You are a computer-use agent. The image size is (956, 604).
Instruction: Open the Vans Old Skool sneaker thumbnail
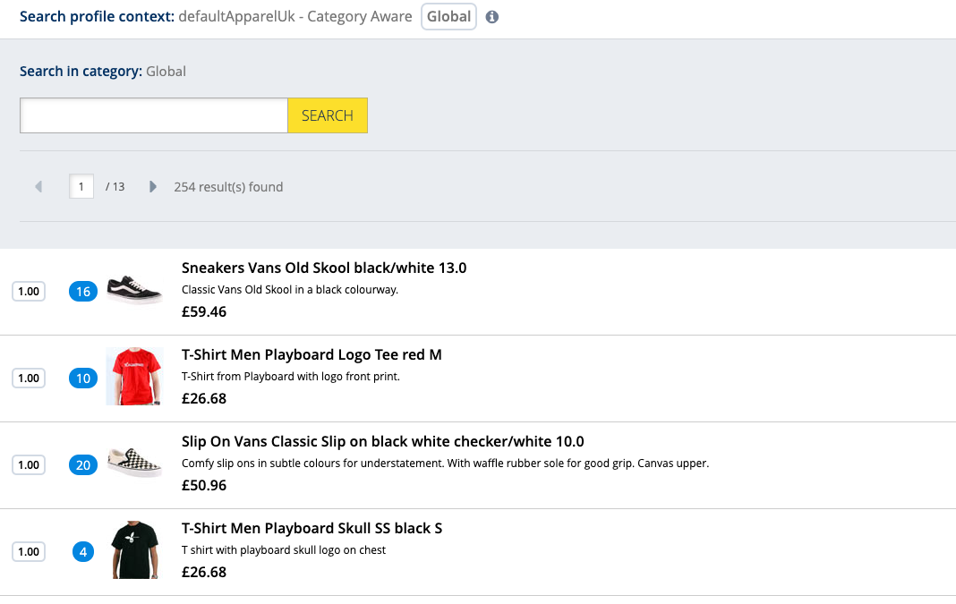point(134,290)
